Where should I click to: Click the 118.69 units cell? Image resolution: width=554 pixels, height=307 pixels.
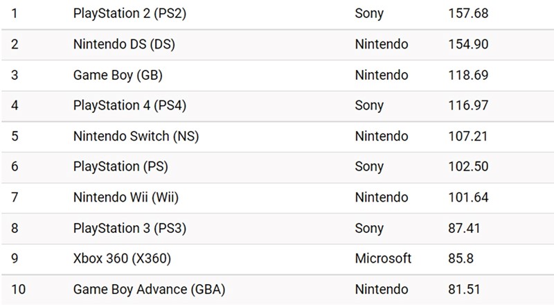coord(468,75)
